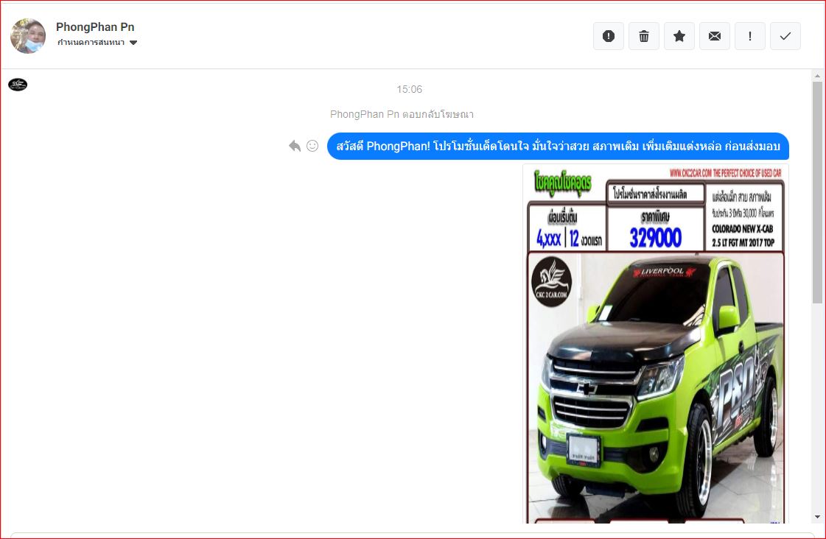Viewport: 826px width, 539px height.
Task: Mark conversation as spam icon
Action: pos(609,36)
